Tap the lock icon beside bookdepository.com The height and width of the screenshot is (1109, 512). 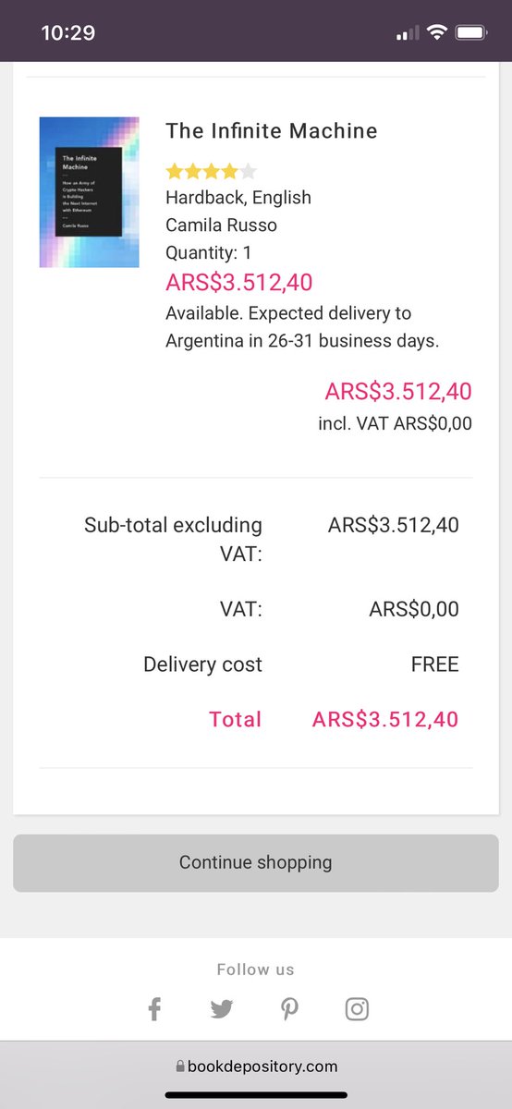click(x=180, y=1066)
